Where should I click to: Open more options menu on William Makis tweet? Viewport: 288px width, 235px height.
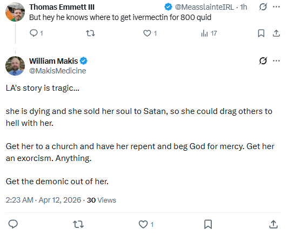coord(277,61)
